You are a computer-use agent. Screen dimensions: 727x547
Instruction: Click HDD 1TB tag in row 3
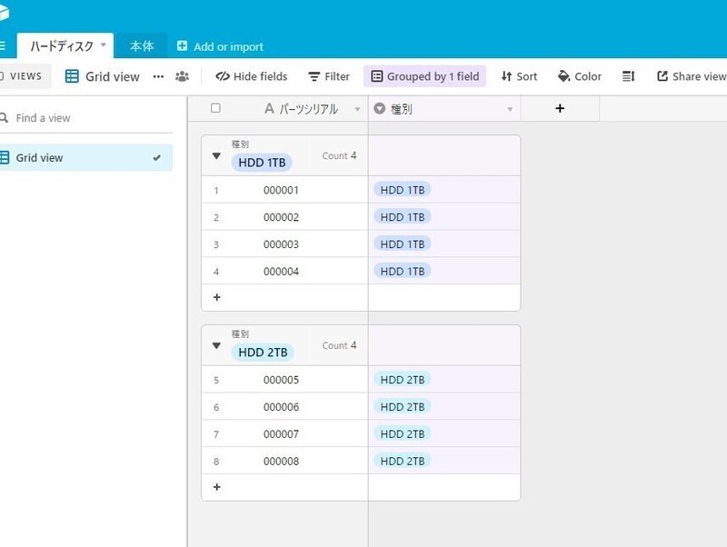click(x=403, y=244)
